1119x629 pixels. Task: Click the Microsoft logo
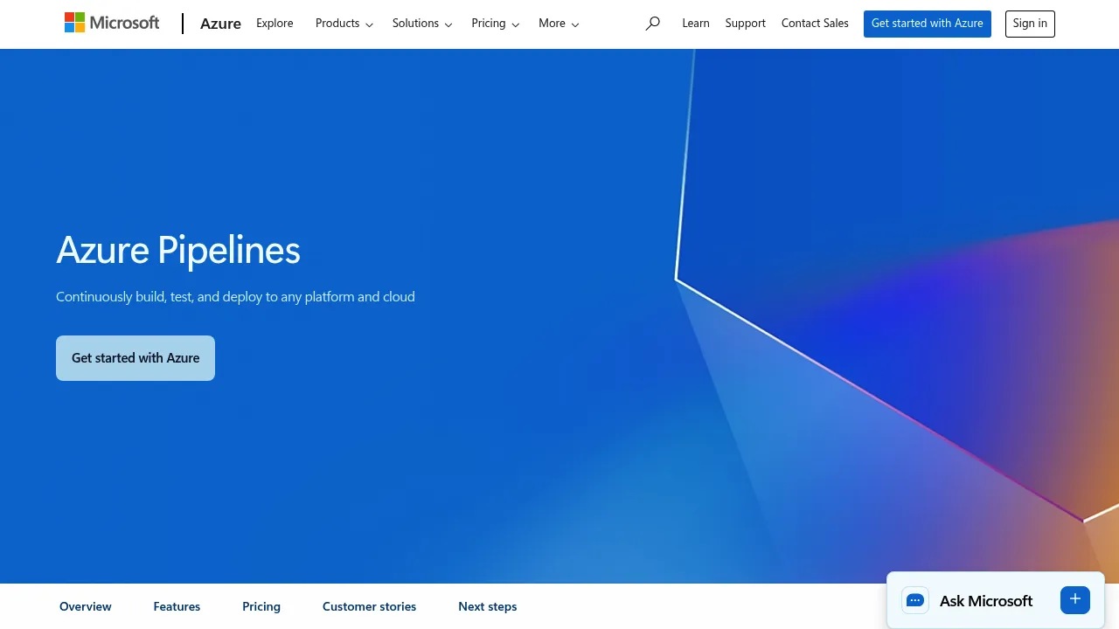coord(112,23)
